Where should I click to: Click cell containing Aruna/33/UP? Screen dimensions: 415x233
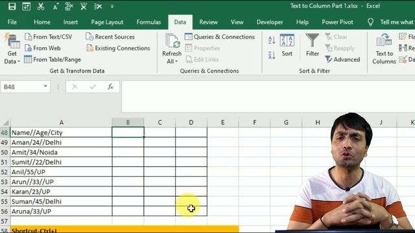click(61, 211)
